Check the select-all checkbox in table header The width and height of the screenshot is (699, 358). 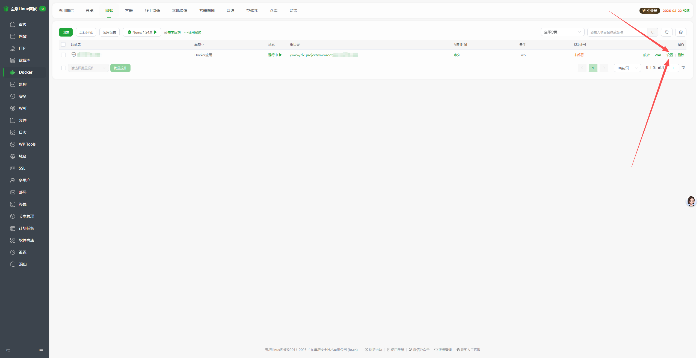(x=63, y=44)
